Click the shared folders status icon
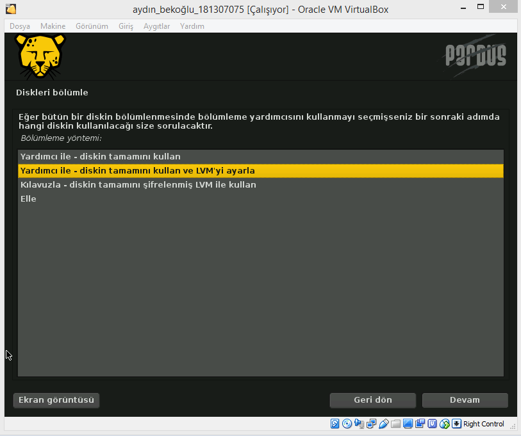The height and width of the screenshot is (436, 521). coord(396,424)
